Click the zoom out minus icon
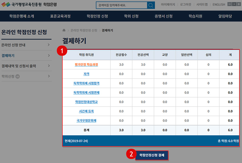 click(230, 5)
